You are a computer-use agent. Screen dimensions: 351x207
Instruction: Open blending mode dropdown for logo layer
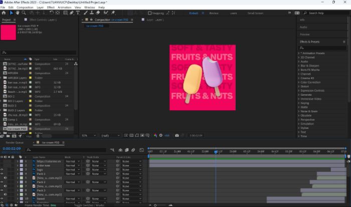click(73, 169)
